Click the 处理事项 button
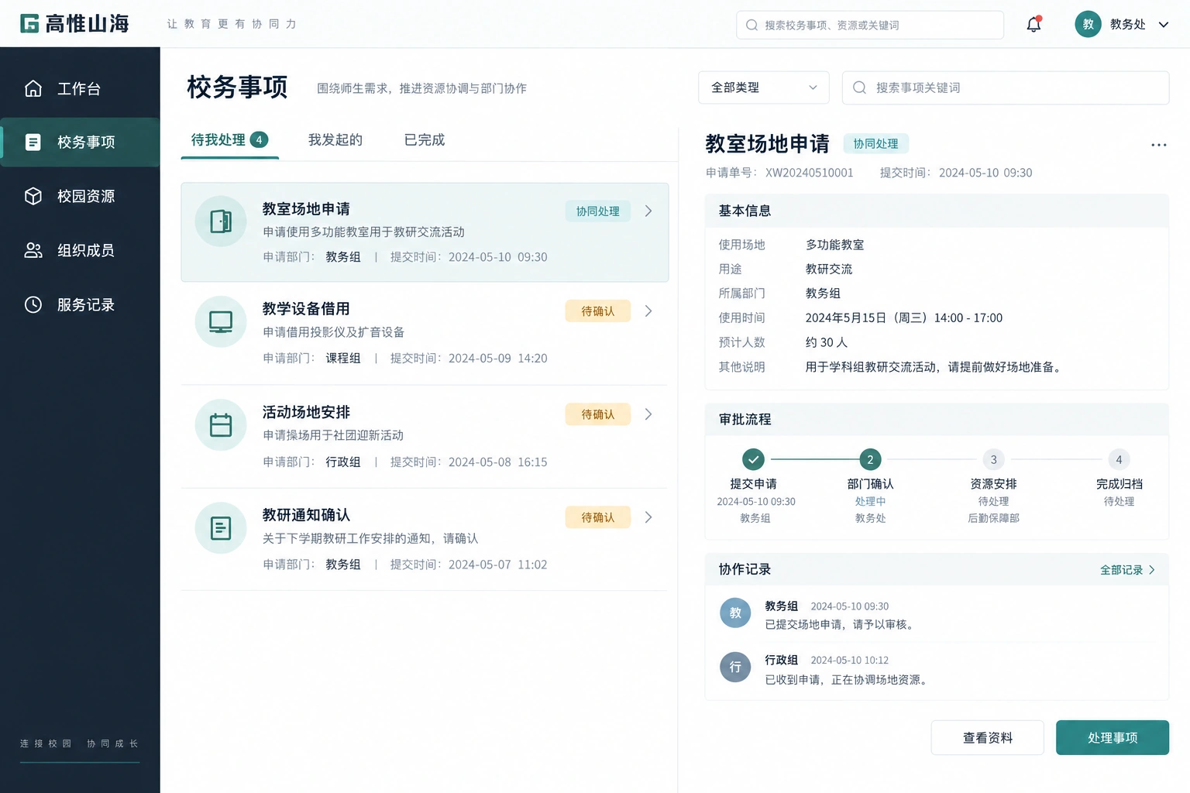Image resolution: width=1190 pixels, height=793 pixels. (1113, 737)
